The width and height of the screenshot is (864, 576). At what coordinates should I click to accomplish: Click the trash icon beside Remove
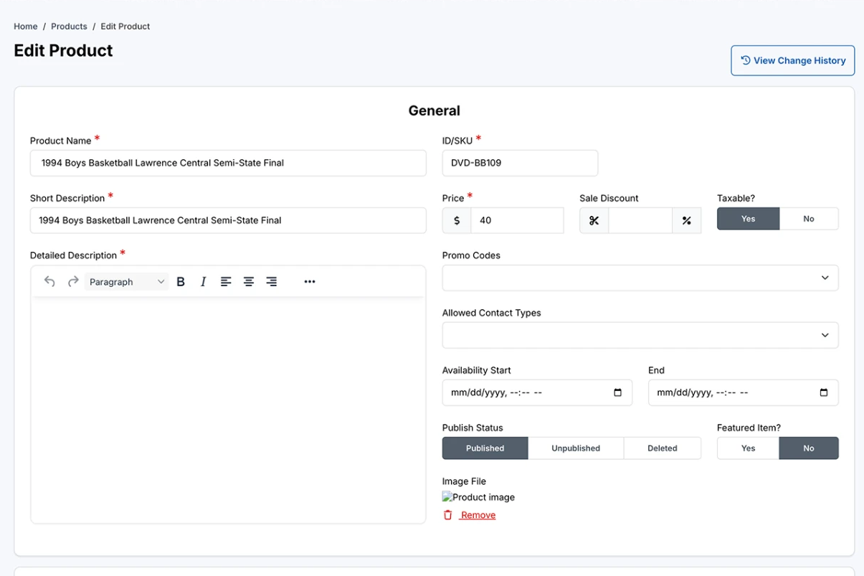pos(448,515)
